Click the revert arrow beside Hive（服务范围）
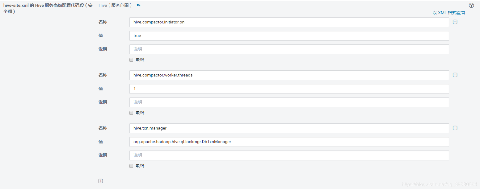 point(138,5)
